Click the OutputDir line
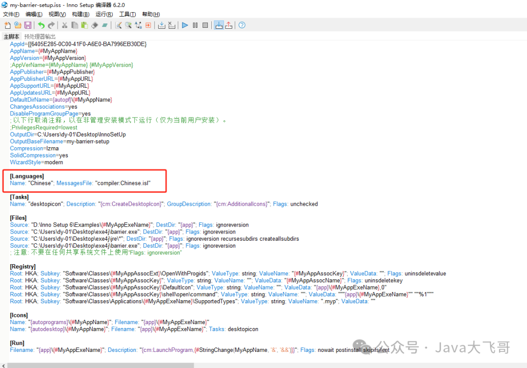Screen dimensions: 527x368 pyautogui.click(x=68, y=135)
